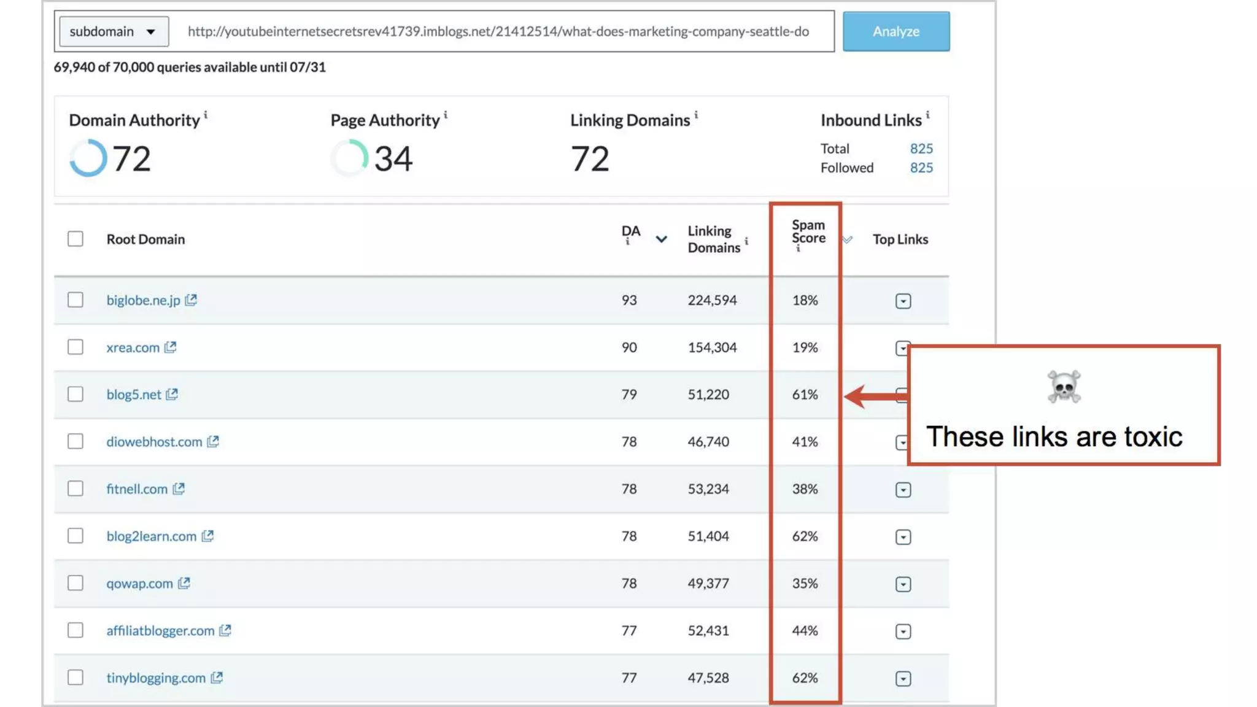Open the subdomain scope dropdown

pos(114,31)
